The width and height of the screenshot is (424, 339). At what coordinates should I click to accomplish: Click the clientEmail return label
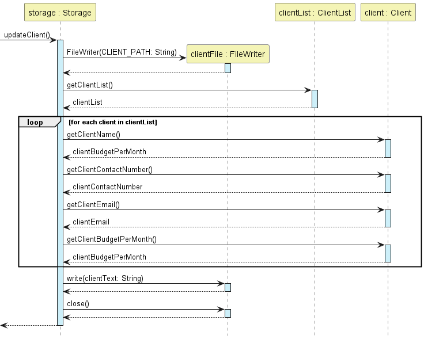click(x=91, y=222)
